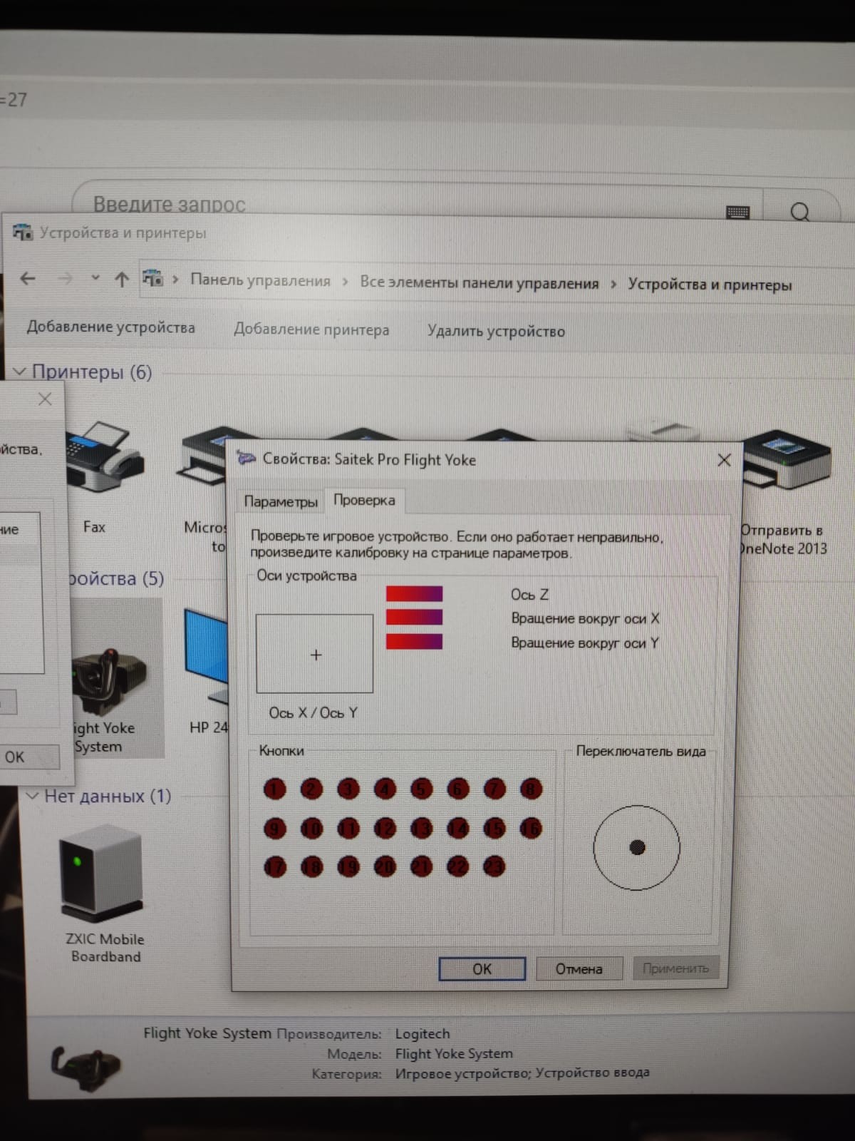
Task: Click button indicator 3 in Кнопки
Action: tap(348, 789)
